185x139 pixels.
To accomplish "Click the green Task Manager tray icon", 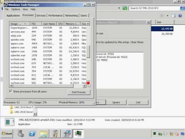I will tap(155, 134).
